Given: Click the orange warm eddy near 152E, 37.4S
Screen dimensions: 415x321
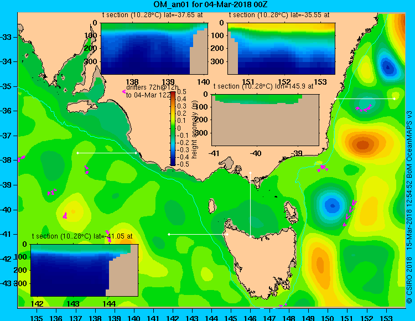Looking at the screenshot, I should (362, 144).
